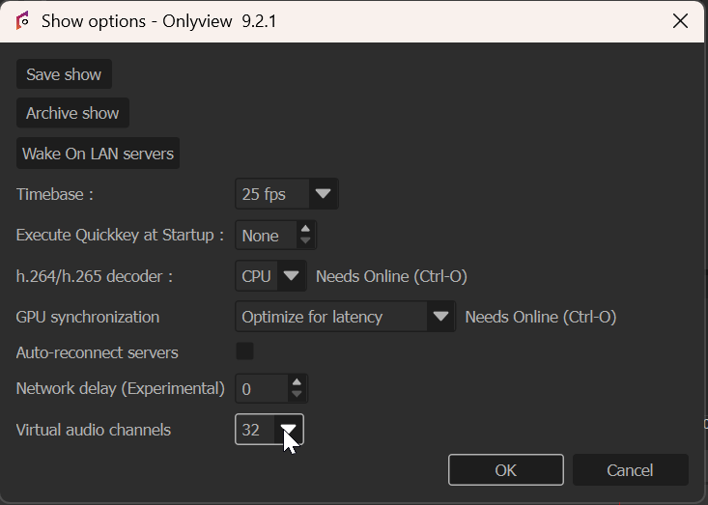The height and width of the screenshot is (505, 708).
Task: Increase Network delay with up arrow
Action: coord(297,382)
